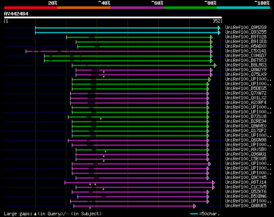Click the purple arrowhead of the C5X141 alignment
The height and width of the screenshot is (217, 274).
pos(211,51)
